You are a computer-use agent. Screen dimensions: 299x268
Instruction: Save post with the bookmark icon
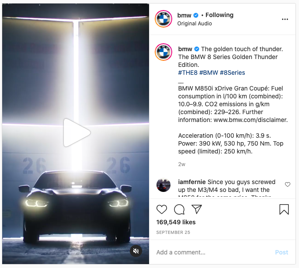click(284, 209)
